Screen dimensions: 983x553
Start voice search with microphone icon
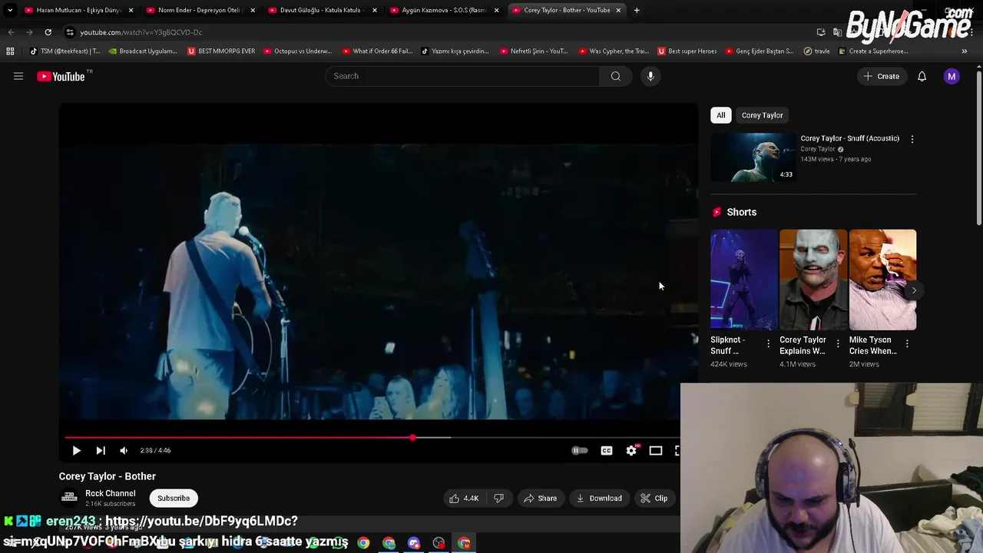click(x=650, y=76)
